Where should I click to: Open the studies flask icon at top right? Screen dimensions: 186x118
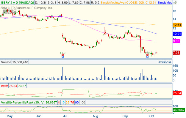(x=175, y=2)
